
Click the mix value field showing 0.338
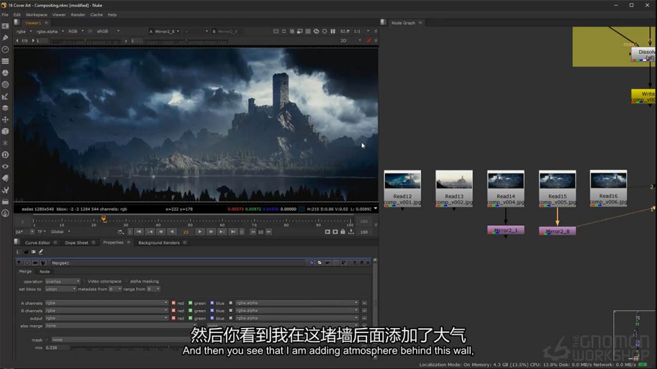(57, 348)
